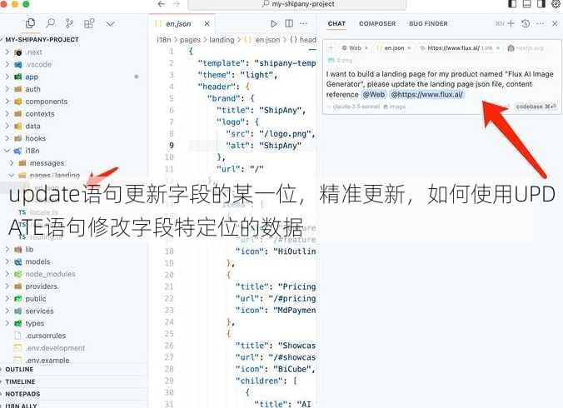
Task: Toggle secondary sidebar layout icon
Action: [541, 4]
